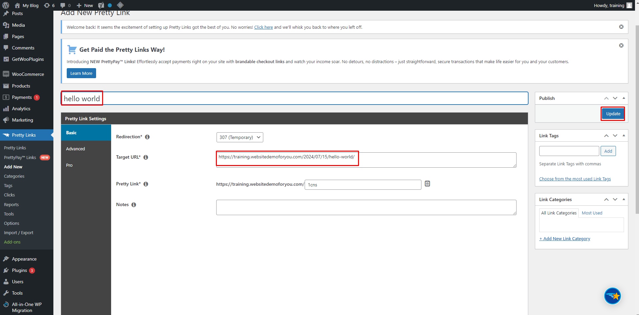Copy pretty link with clipboard icon
639x315 pixels.
tap(427, 184)
